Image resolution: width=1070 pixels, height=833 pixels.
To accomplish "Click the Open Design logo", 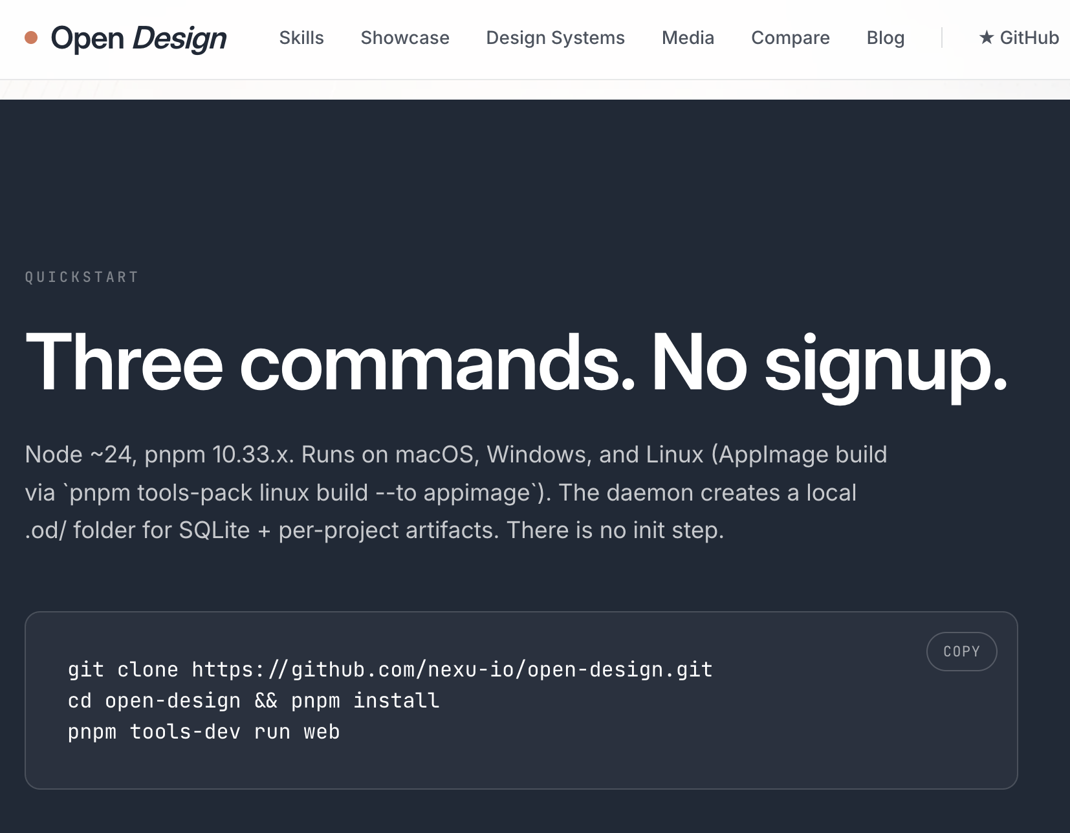I will (x=126, y=38).
